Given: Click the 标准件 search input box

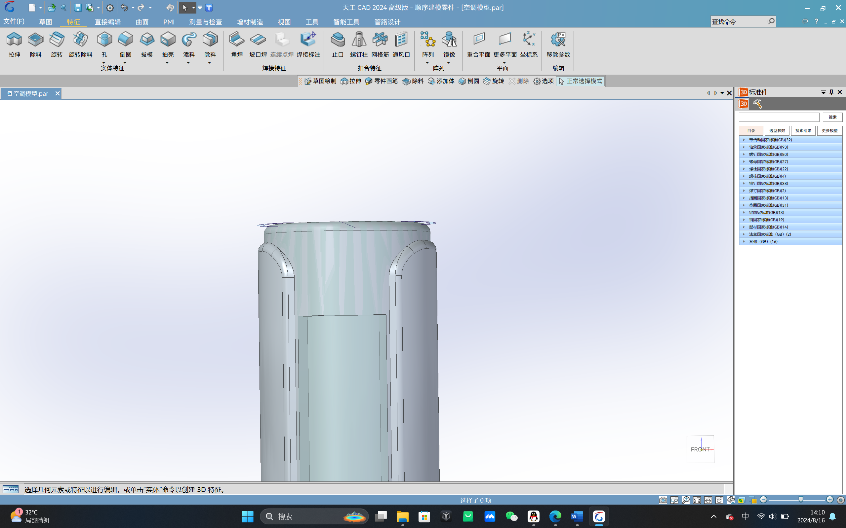Looking at the screenshot, I should point(779,117).
